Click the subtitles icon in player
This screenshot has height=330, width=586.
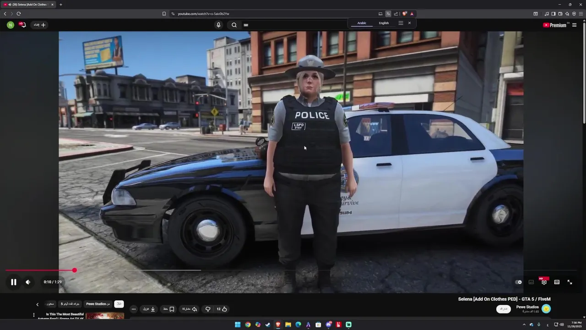(x=531, y=282)
